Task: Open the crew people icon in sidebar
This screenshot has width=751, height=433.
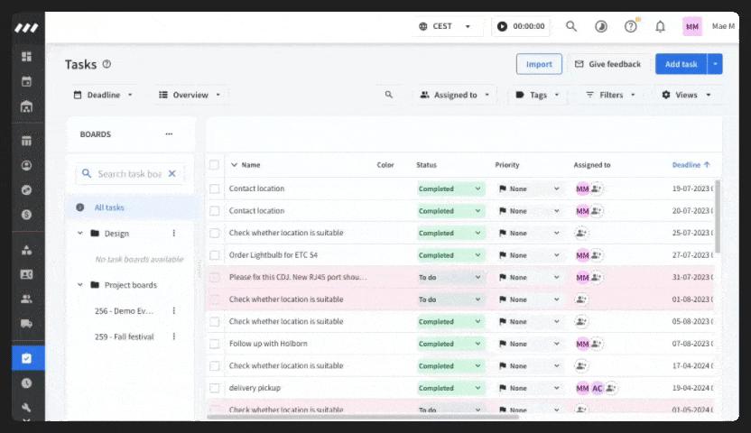Action: (x=27, y=299)
